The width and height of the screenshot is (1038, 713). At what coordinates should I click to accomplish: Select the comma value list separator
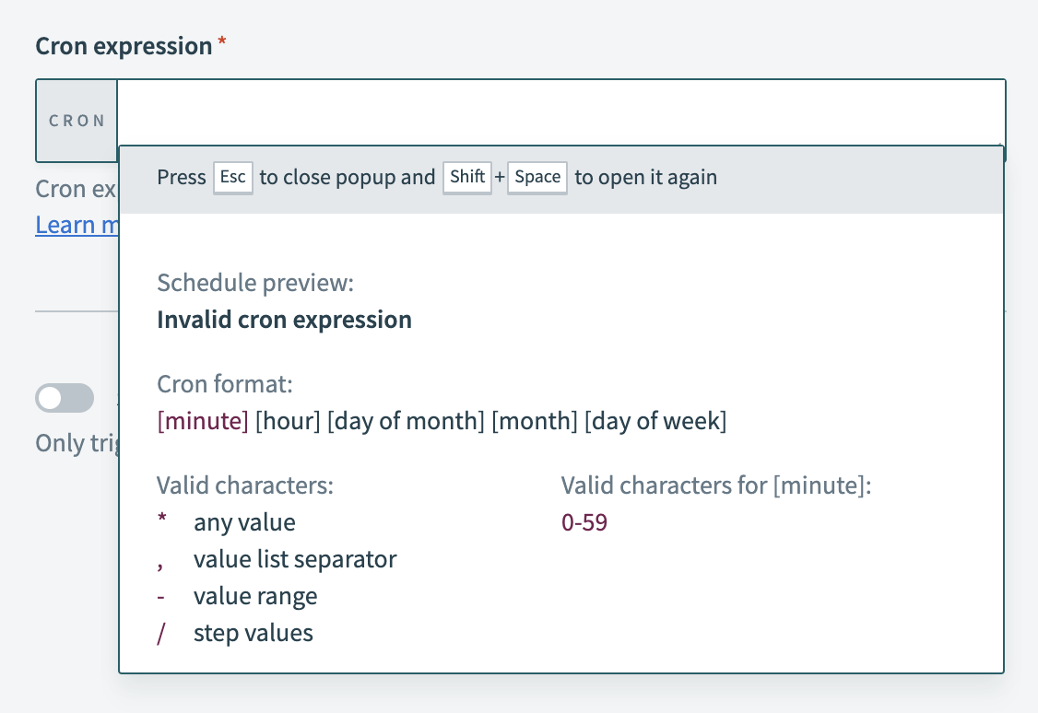click(x=162, y=559)
